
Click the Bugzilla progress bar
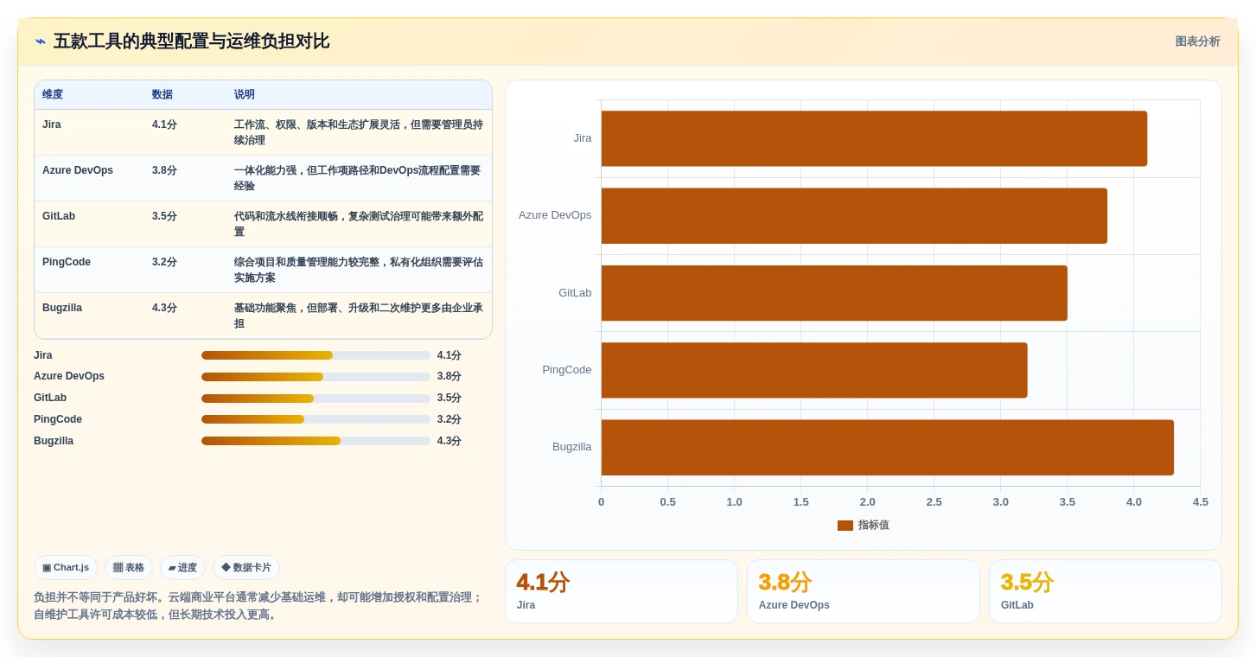click(x=316, y=441)
